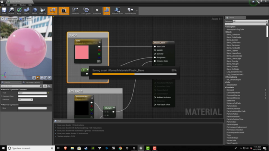Click the comment Text field containing Color
269x151 pixels.
point(32,93)
